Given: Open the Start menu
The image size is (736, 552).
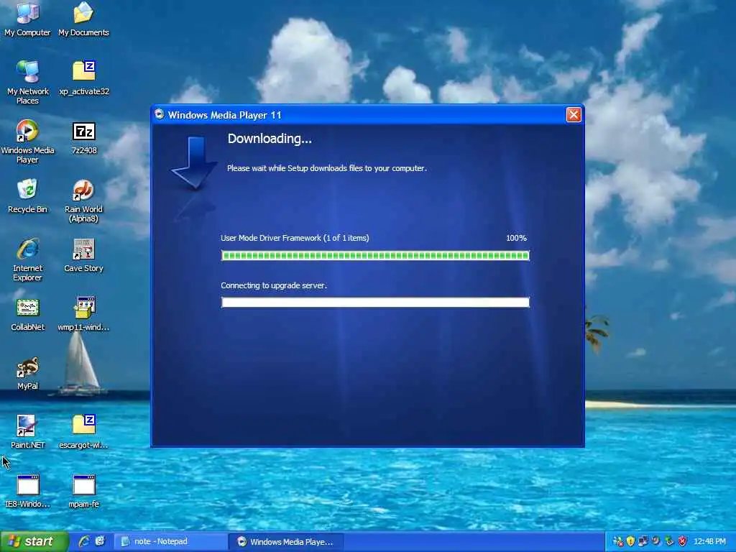Looking at the screenshot, I should click(34, 542).
